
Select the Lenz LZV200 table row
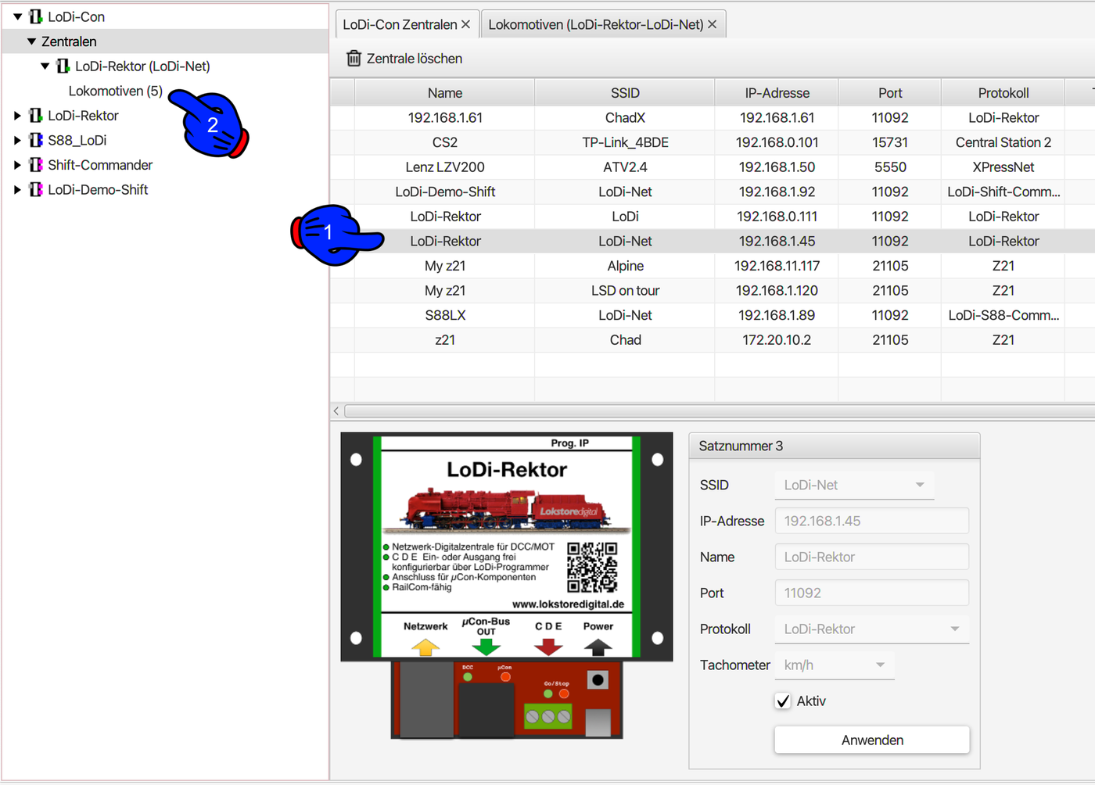click(713, 167)
